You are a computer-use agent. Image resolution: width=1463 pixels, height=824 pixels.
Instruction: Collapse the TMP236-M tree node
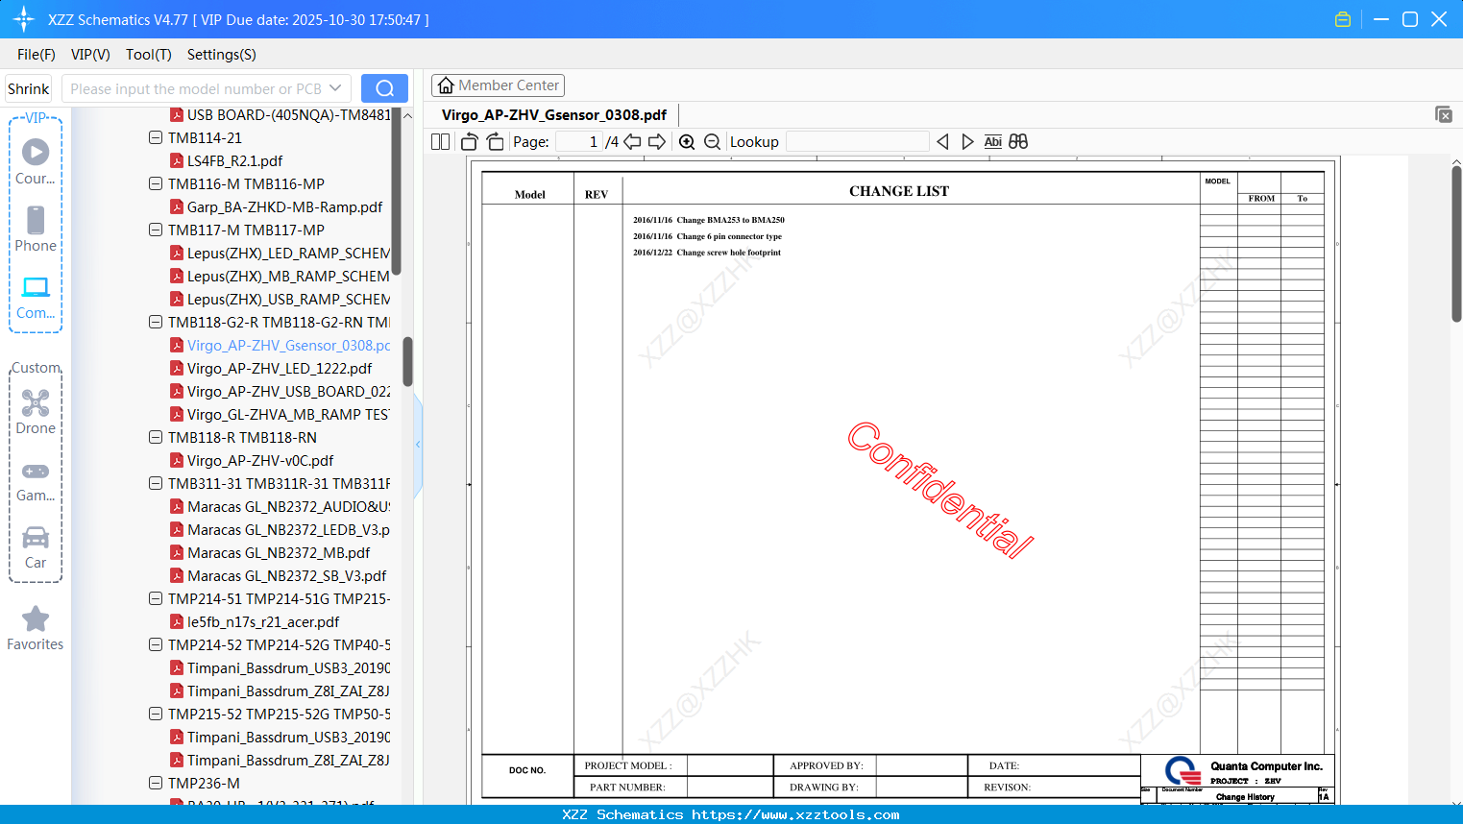[156, 783]
